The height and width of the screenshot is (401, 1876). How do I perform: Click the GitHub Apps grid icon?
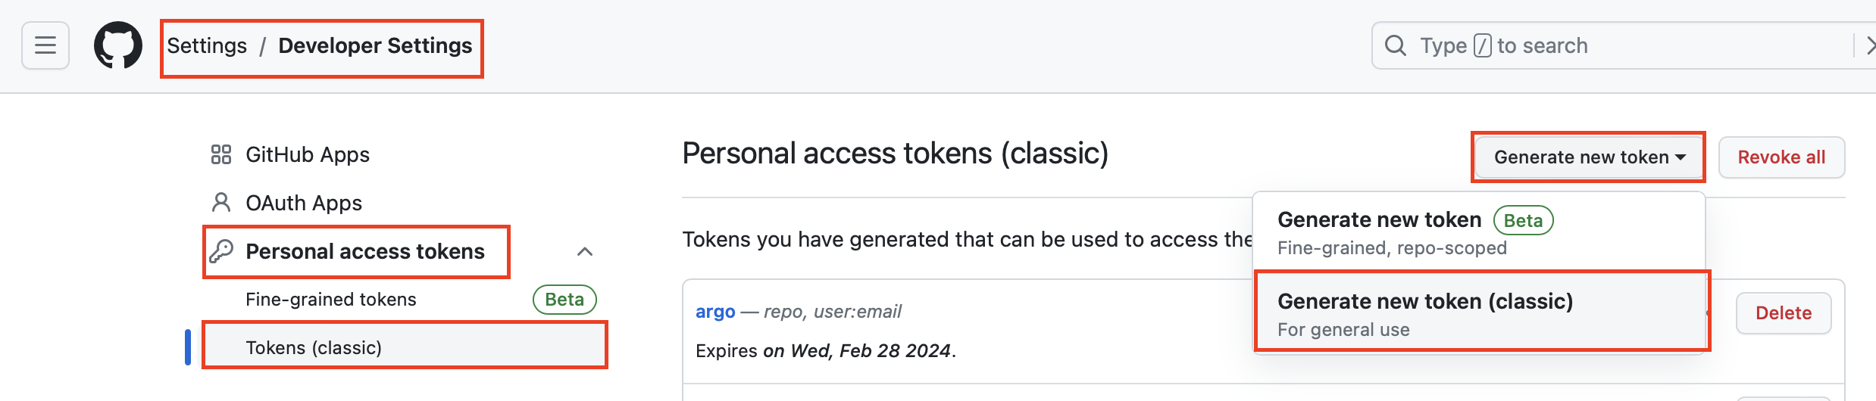click(x=220, y=154)
